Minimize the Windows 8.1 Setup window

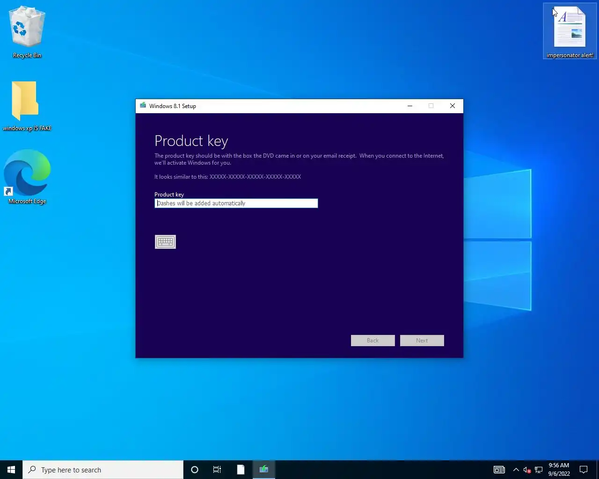coord(410,106)
